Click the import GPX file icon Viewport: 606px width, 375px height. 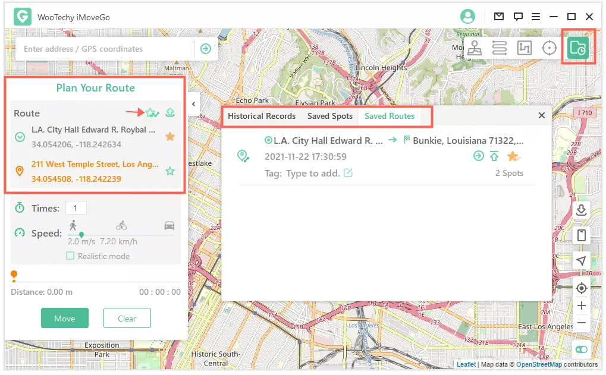[582, 210]
